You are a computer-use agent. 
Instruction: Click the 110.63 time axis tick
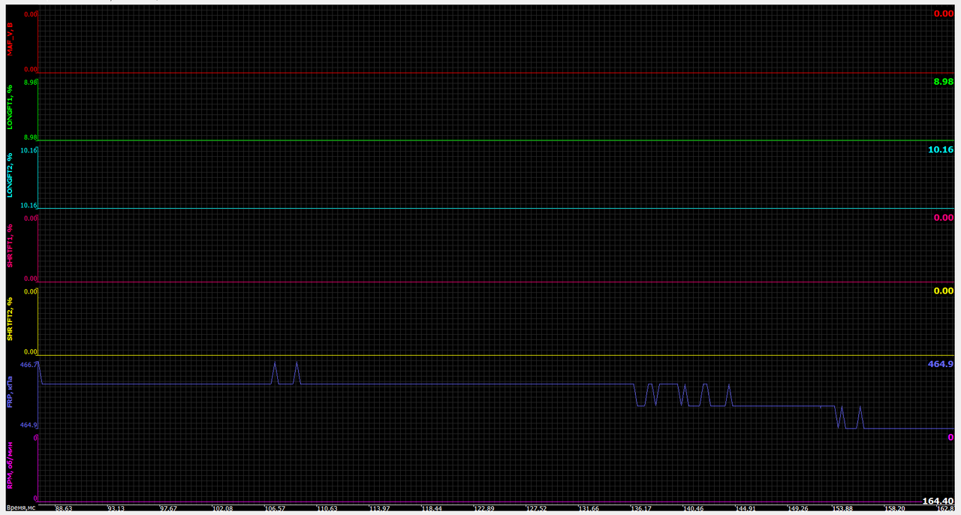[x=327, y=508]
